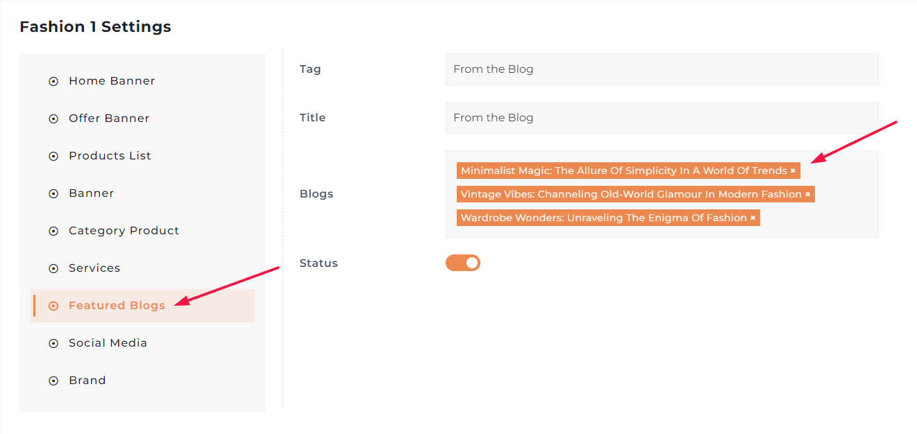Open Category Product settings
This screenshot has height=434, width=917.
coord(124,231)
